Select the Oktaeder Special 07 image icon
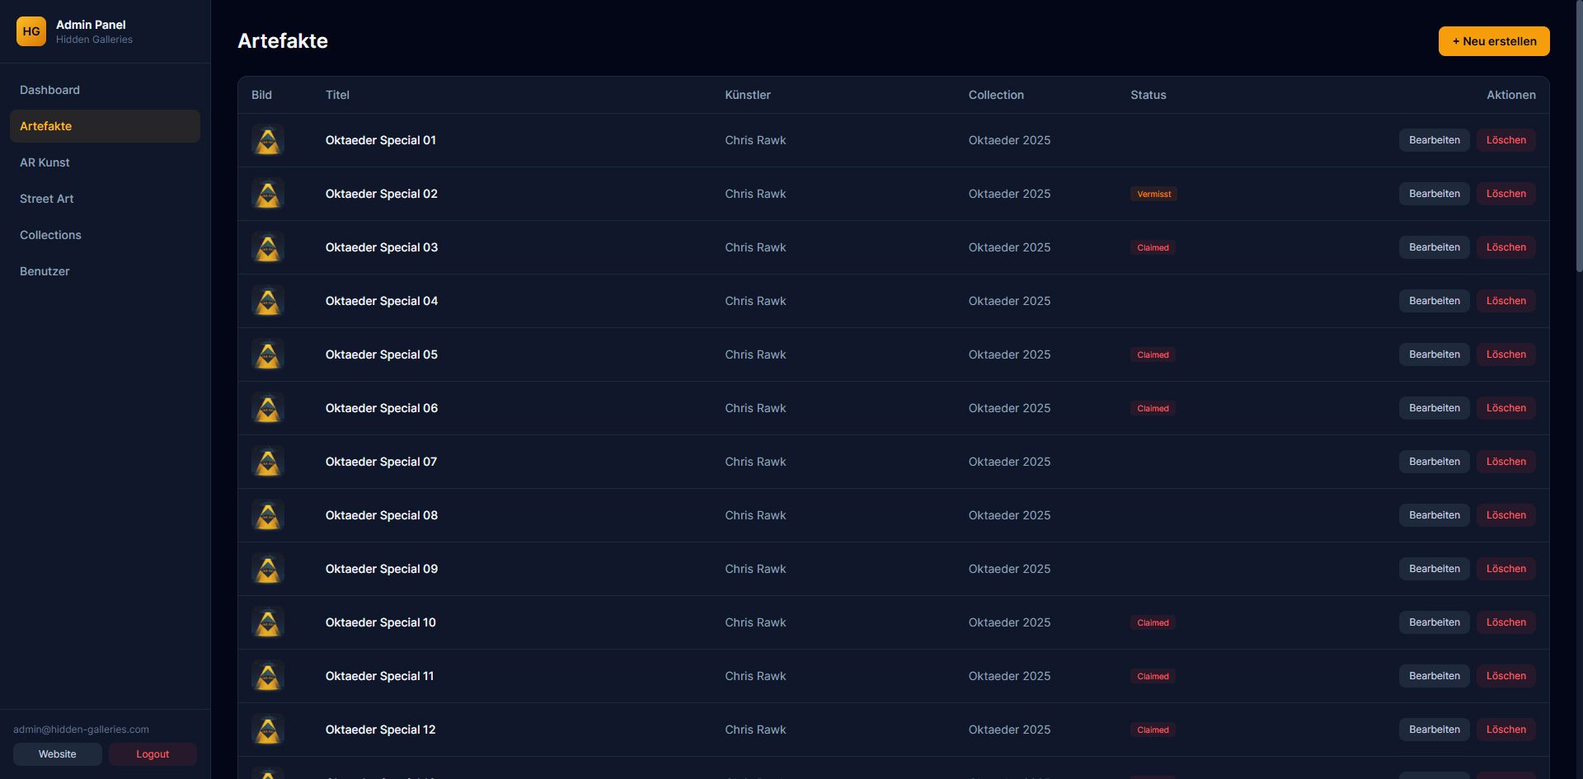This screenshot has height=779, width=1583. coord(268,462)
